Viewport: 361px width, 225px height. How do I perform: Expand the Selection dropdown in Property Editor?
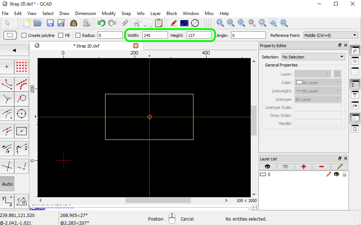pyautogui.click(x=313, y=57)
